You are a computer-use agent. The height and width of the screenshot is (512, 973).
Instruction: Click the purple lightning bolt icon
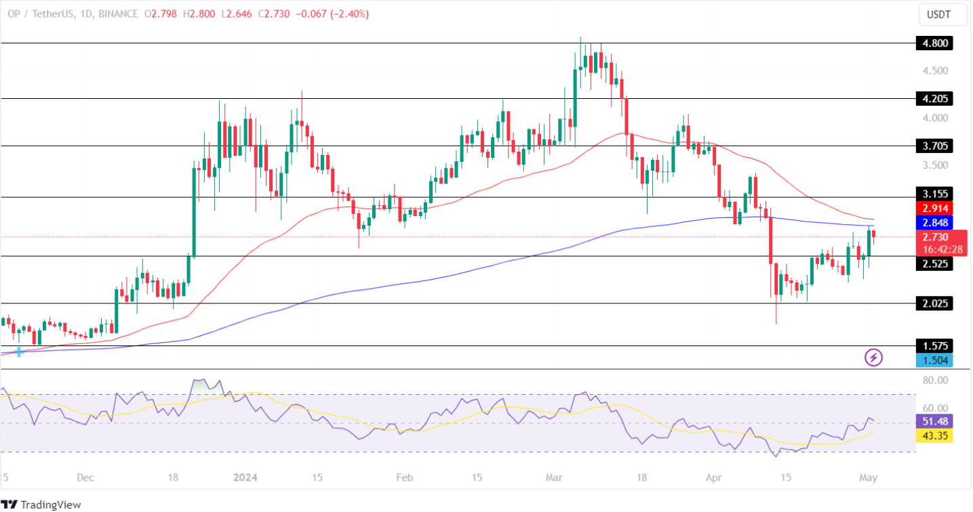(x=874, y=357)
